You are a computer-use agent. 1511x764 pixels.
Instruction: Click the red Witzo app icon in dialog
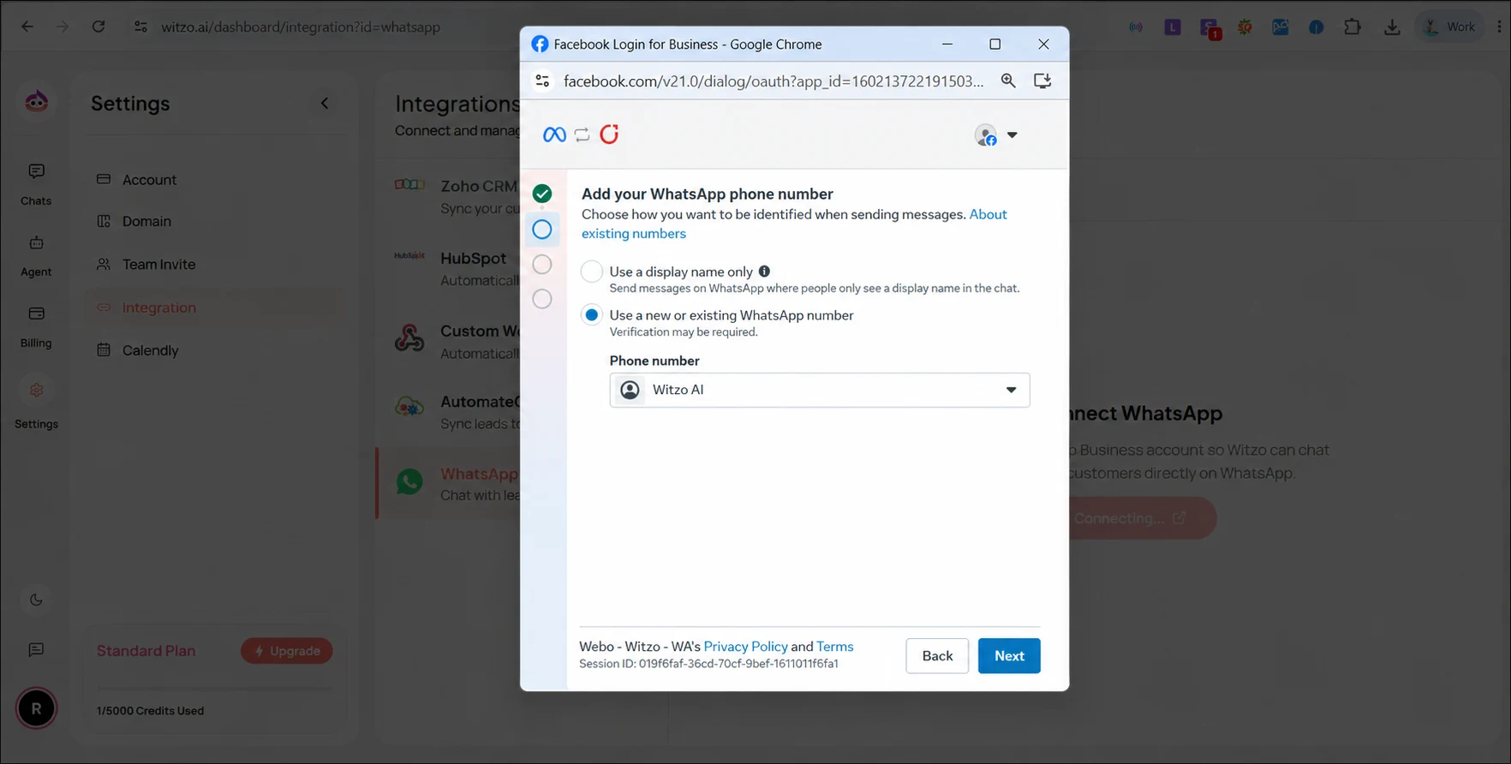pyautogui.click(x=609, y=134)
